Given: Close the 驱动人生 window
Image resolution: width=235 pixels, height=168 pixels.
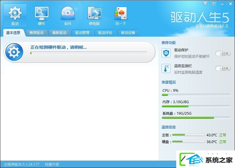Looking at the screenshot, I should tap(230, 4).
